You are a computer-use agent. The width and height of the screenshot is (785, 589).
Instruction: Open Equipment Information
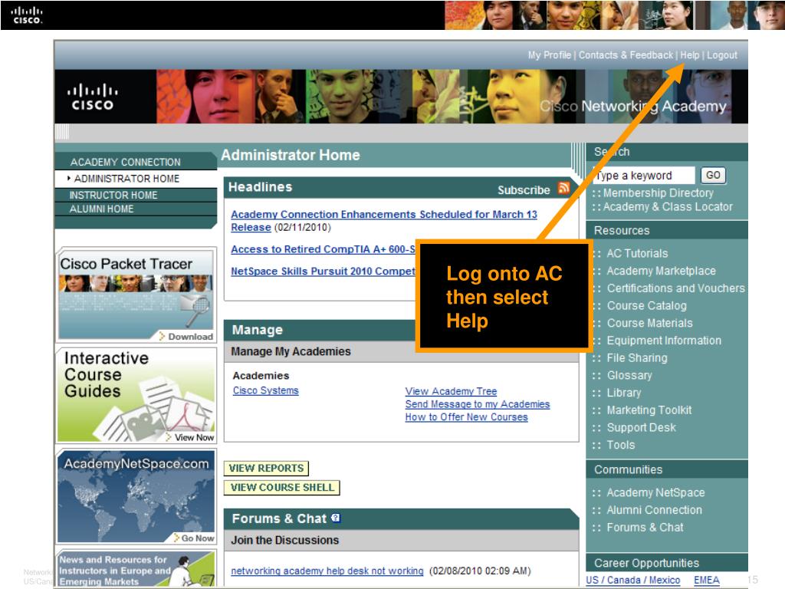click(x=664, y=341)
